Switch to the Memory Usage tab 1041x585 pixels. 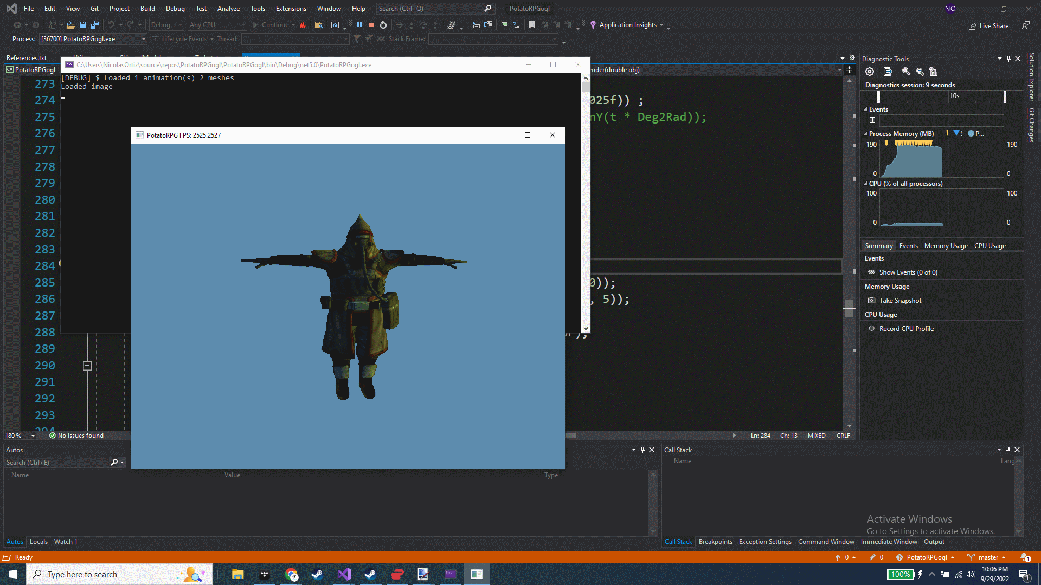[946, 246]
